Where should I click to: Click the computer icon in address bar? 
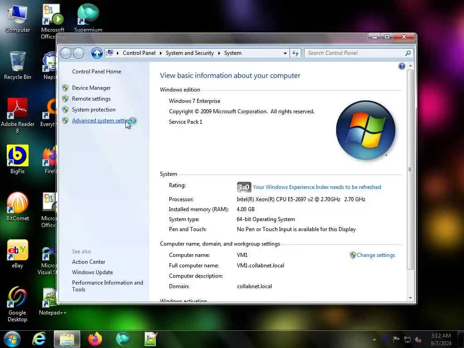pyautogui.click(x=110, y=53)
